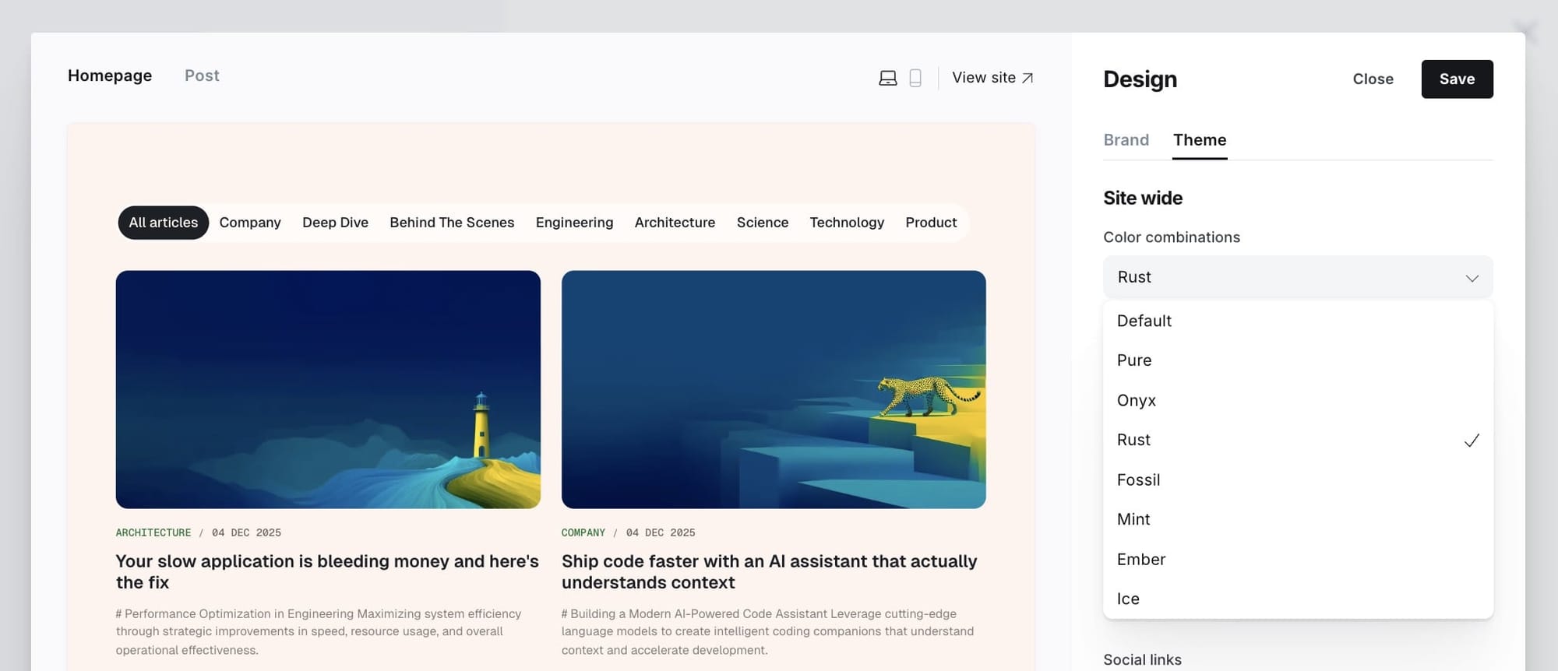Switch to mobile preview icon
This screenshot has width=1558, height=671.
915,78
